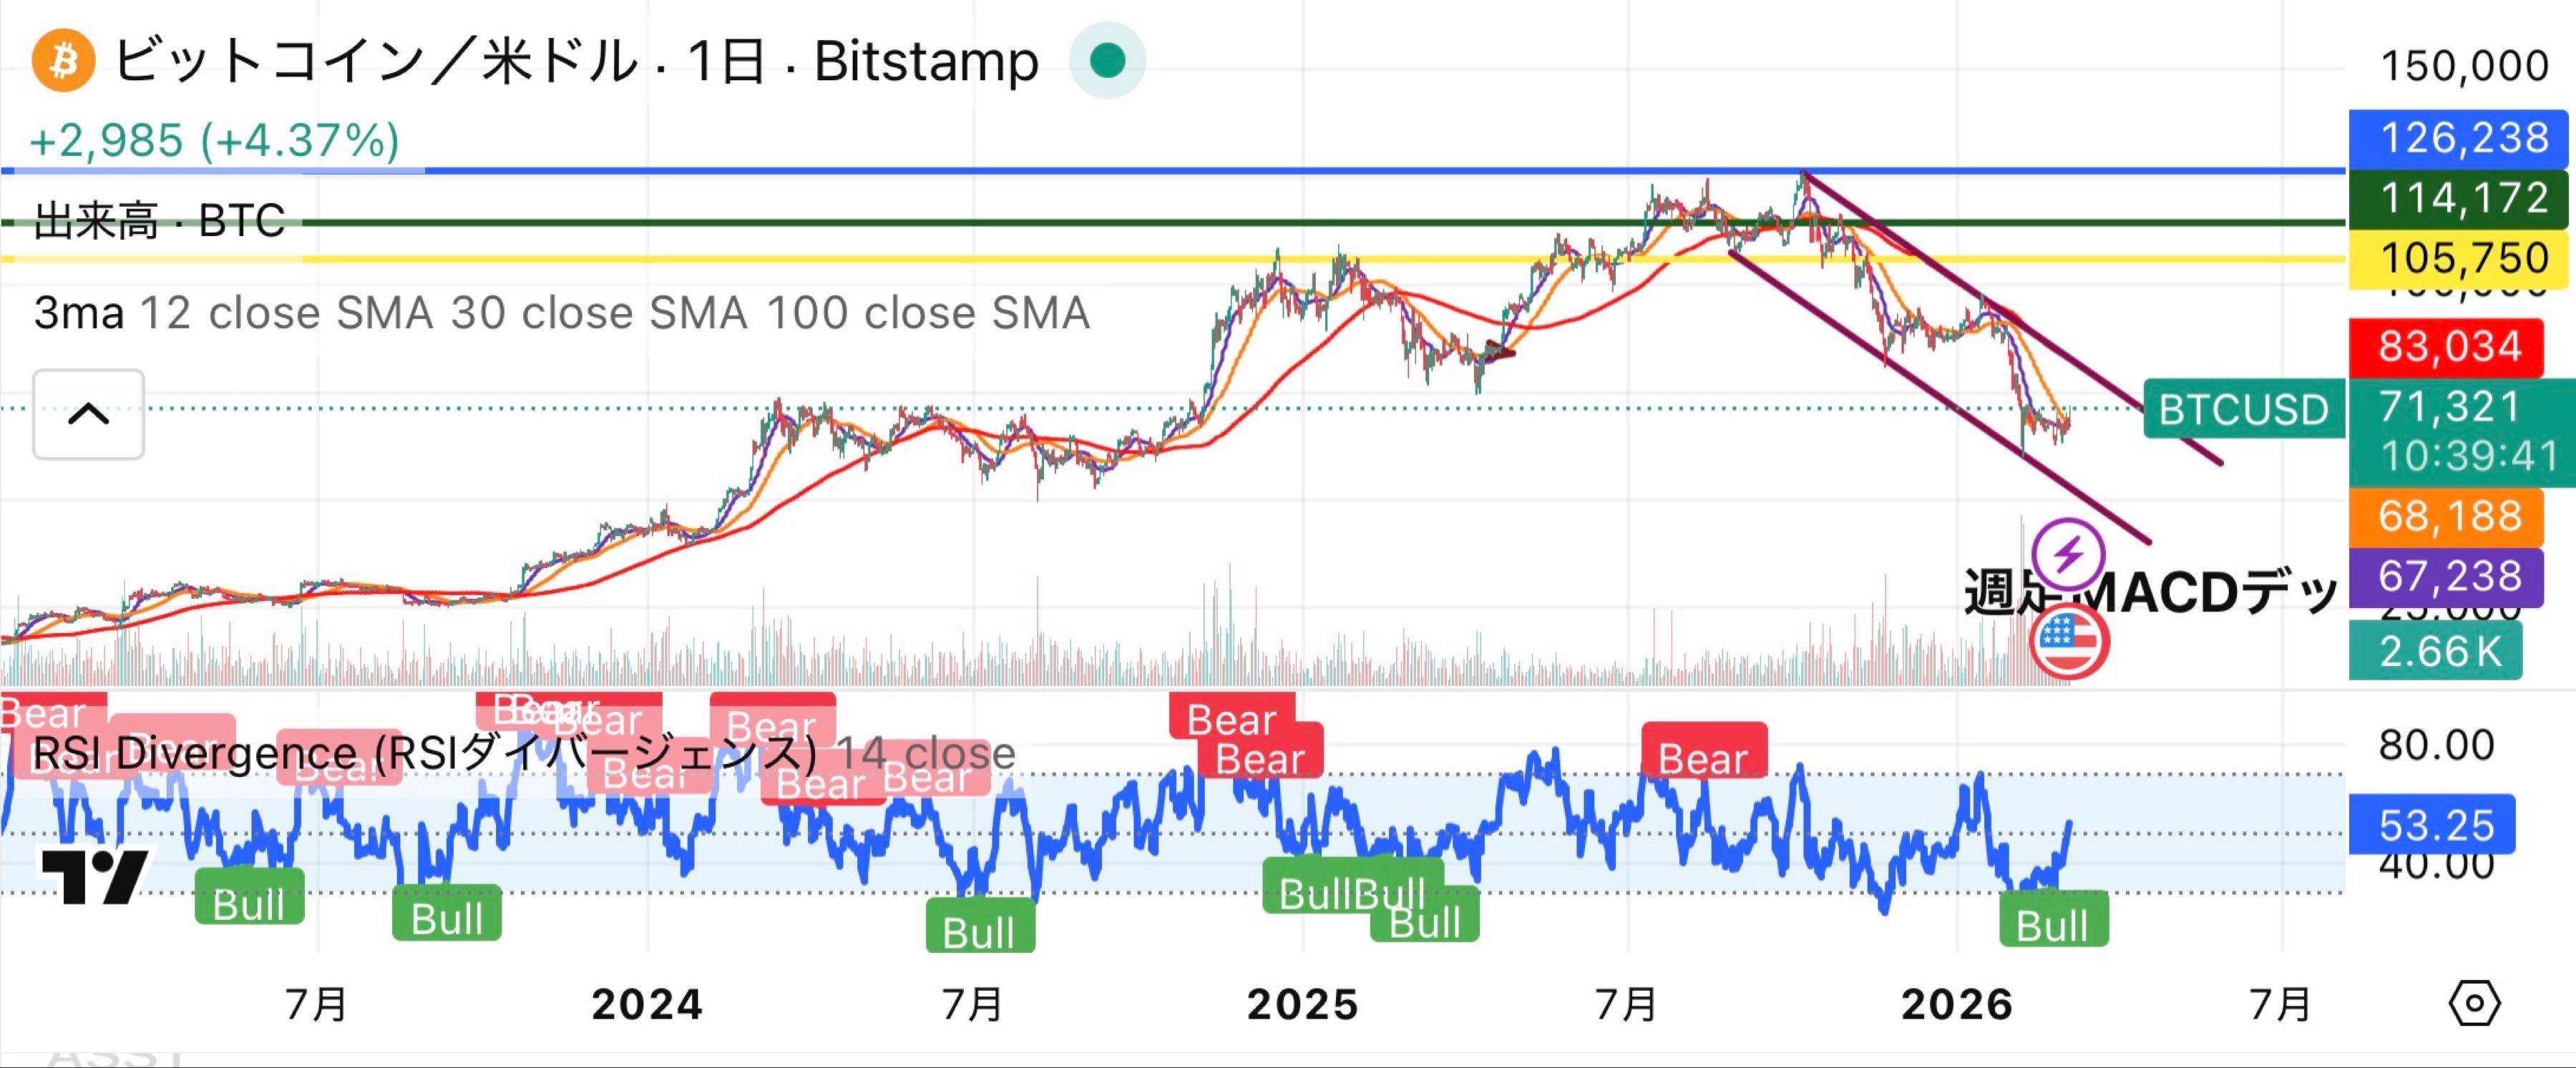Click the US flag economic event icon
Image resolution: width=2576 pixels, height=1068 pixels.
[2069, 641]
